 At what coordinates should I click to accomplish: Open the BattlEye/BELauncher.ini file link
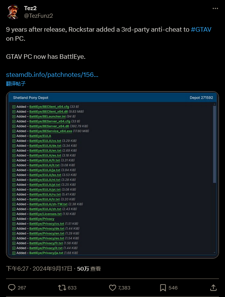(47, 116)
